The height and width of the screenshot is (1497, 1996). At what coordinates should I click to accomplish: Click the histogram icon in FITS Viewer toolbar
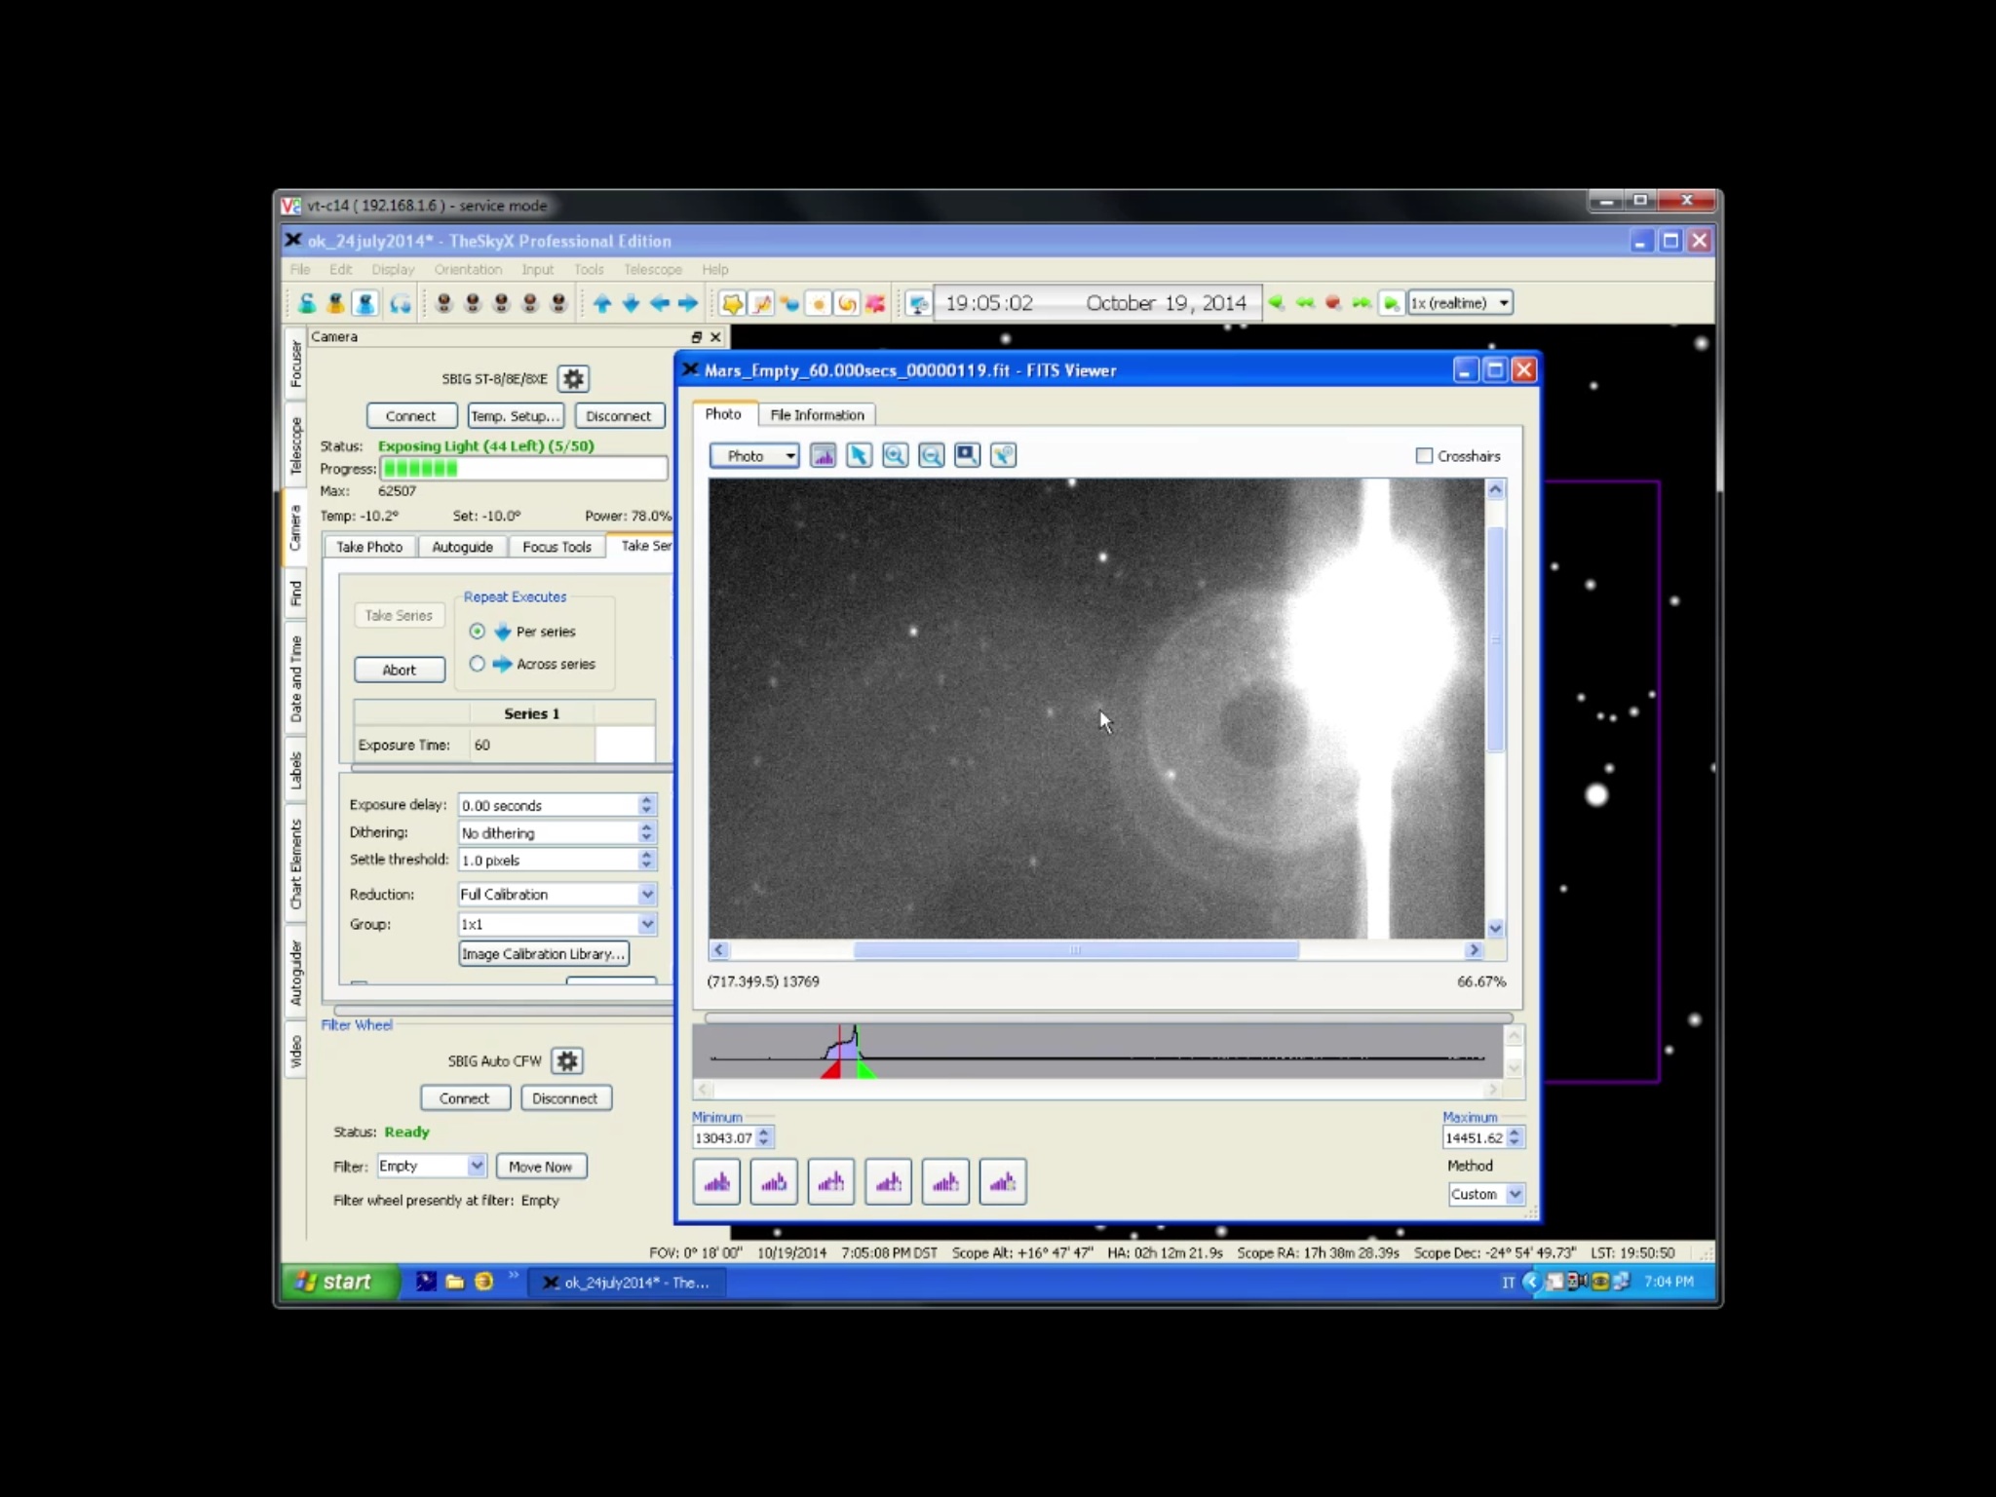823,455
